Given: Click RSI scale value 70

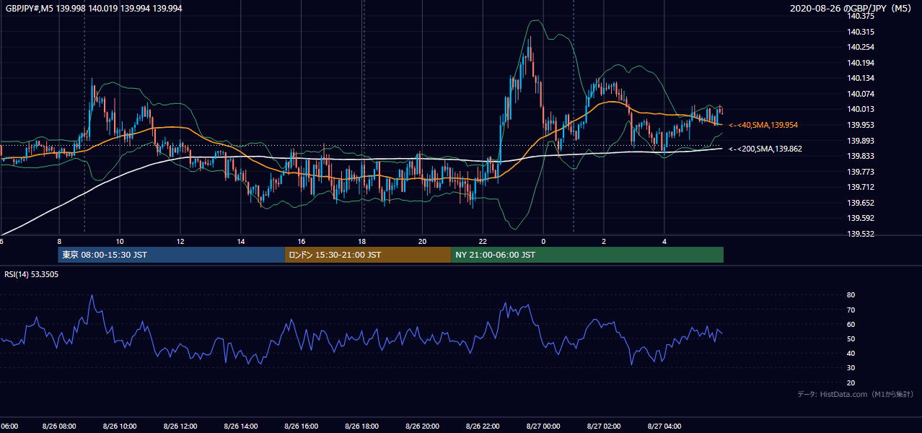Looking at the screenshot, I should coord(851,310).
